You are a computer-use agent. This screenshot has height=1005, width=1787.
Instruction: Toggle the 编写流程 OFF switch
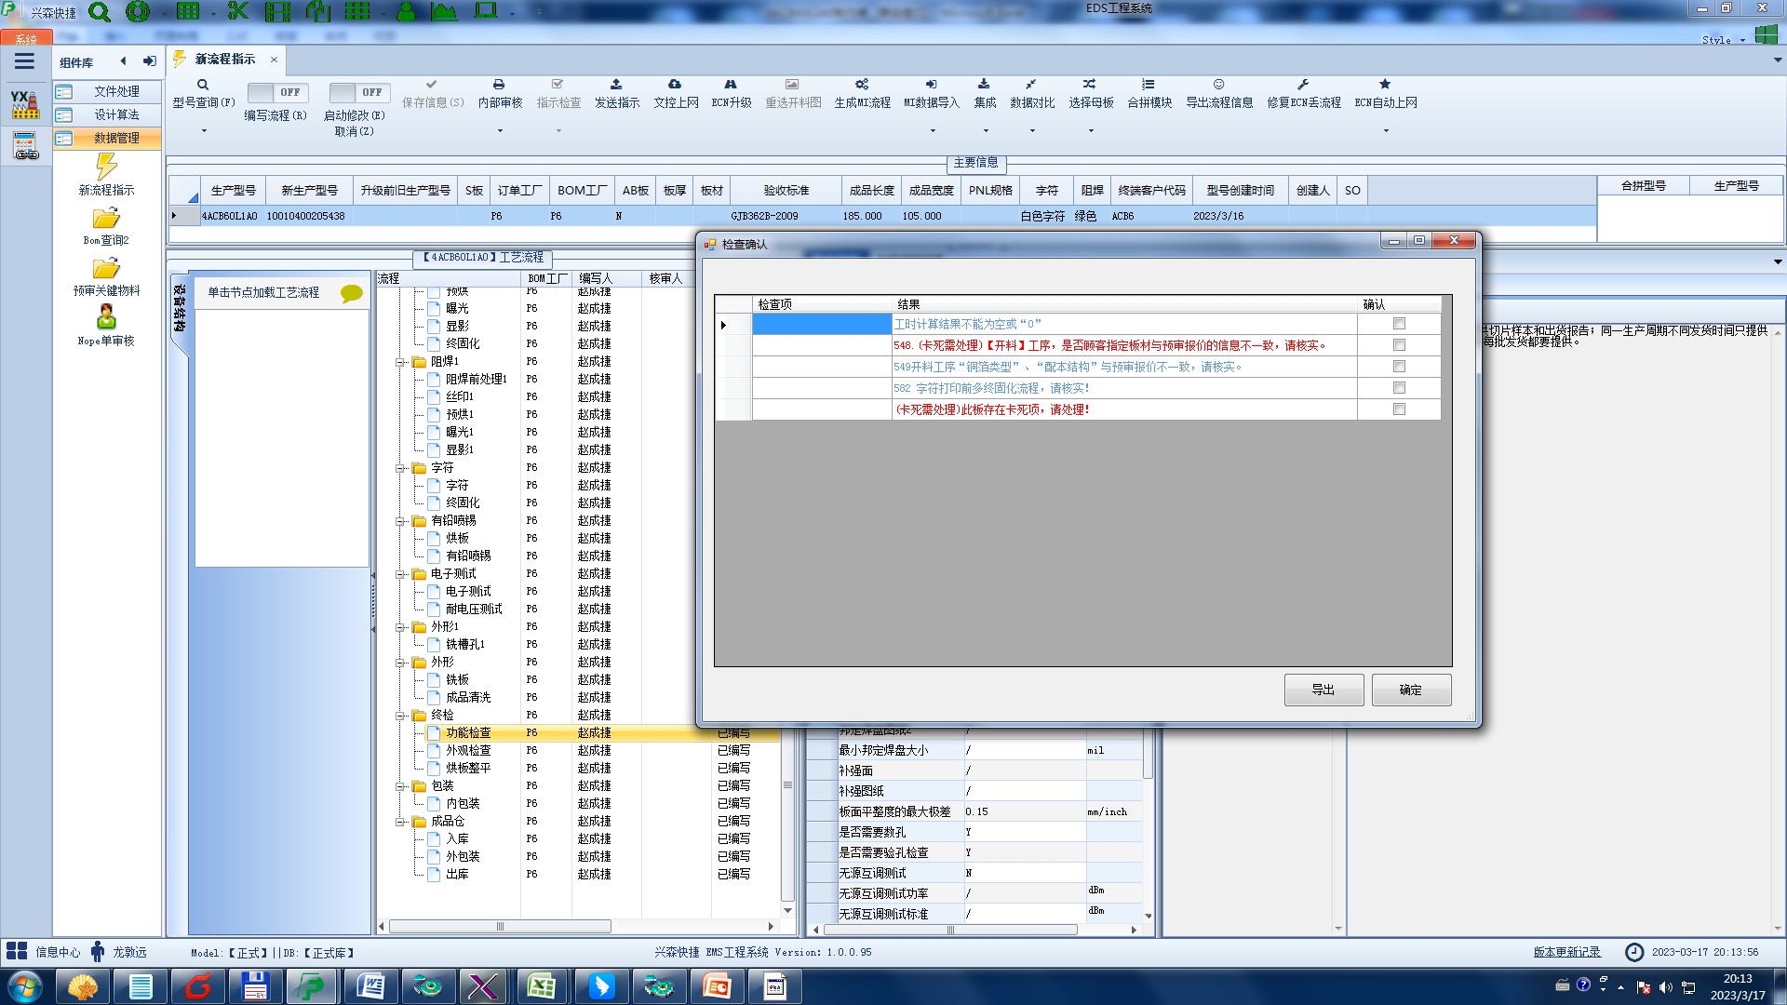tap(276, 92)
